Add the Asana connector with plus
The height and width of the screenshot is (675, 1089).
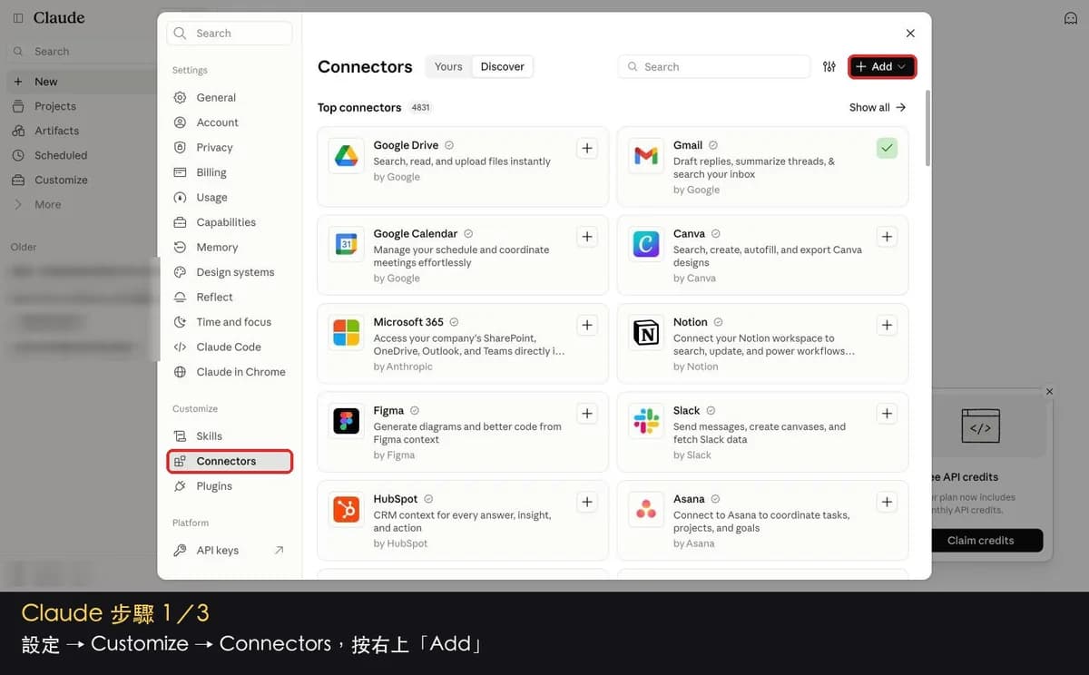[x=887, y=502]
